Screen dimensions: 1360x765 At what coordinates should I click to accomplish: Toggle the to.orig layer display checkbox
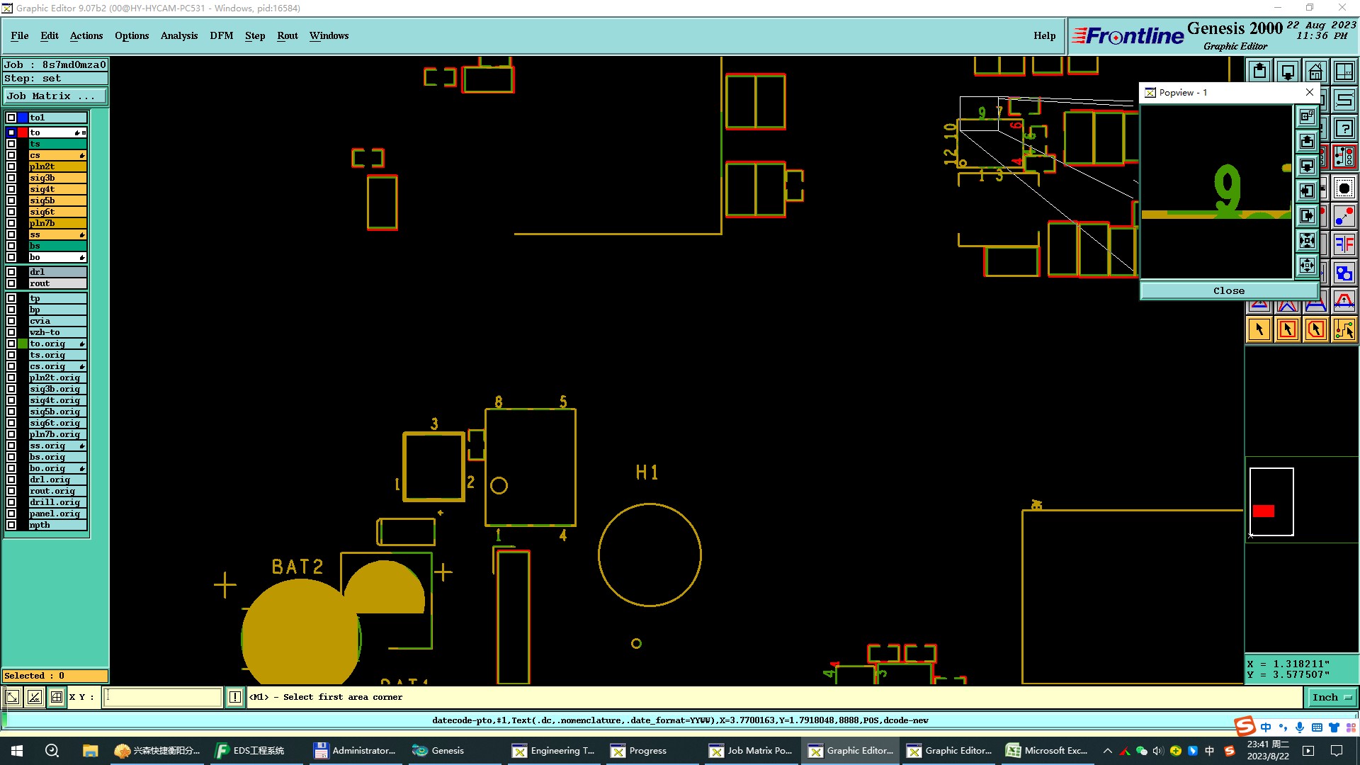pos(11,344)
